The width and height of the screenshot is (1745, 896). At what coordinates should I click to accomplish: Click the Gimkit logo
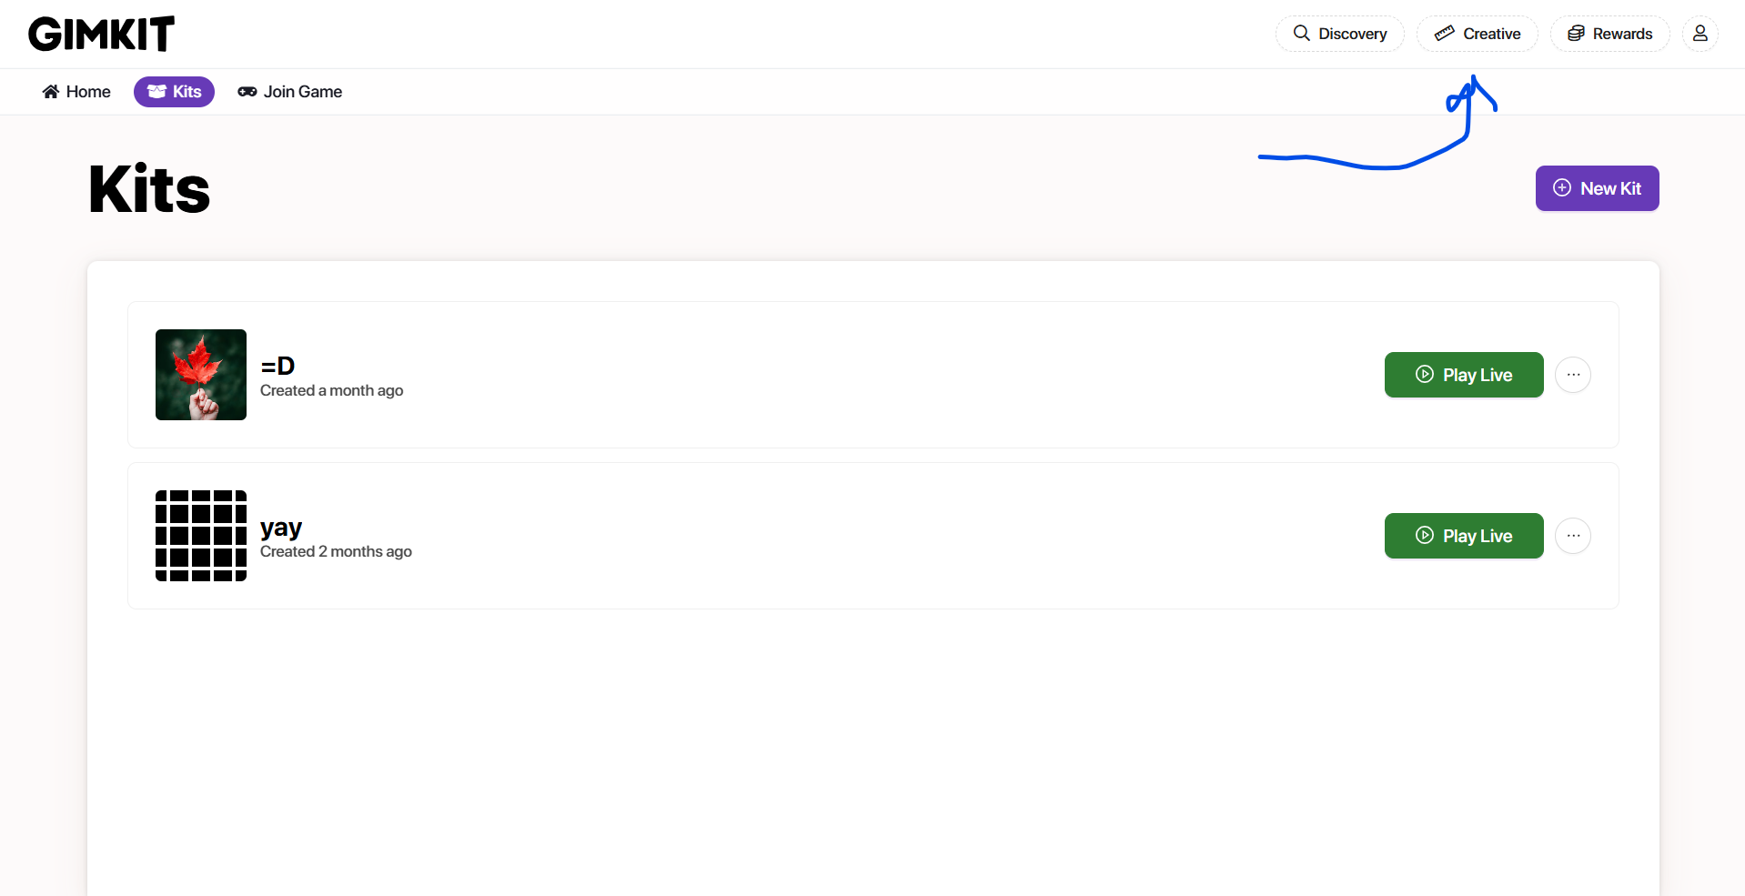pyautogui.click(x=100, y=34)
